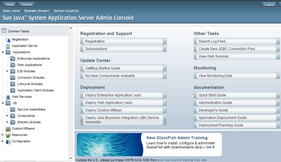281x162 pixels.
Task: Click the tree pane scroll down arrow
Action: click(x=71, y=158)
